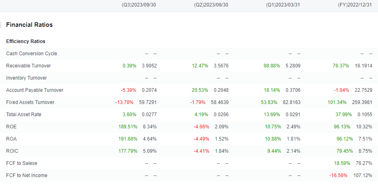Select the Fixed Assets Turnover row label

(x=30, y=102)
